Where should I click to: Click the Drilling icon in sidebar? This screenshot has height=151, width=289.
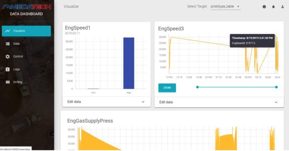click(x=8, y=82)
